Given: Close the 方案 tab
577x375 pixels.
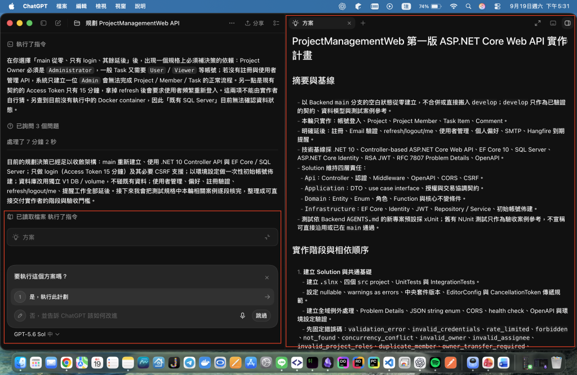Looking at the screenshot, I should [349, 23].
